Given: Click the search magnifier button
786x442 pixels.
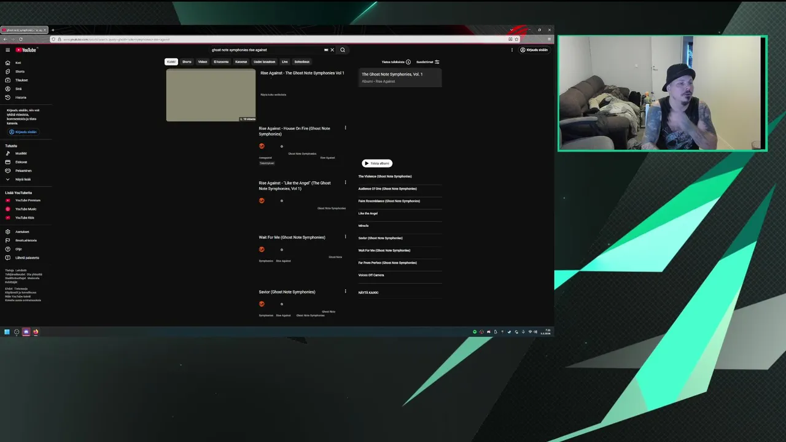Looking at the screenshot, I should (343, 50).
